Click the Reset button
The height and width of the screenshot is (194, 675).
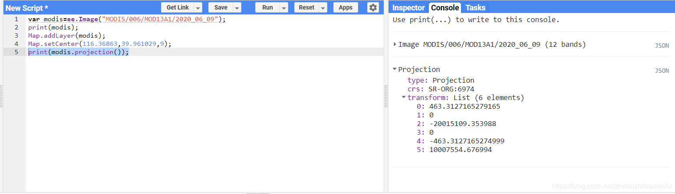tap(306, 7)
